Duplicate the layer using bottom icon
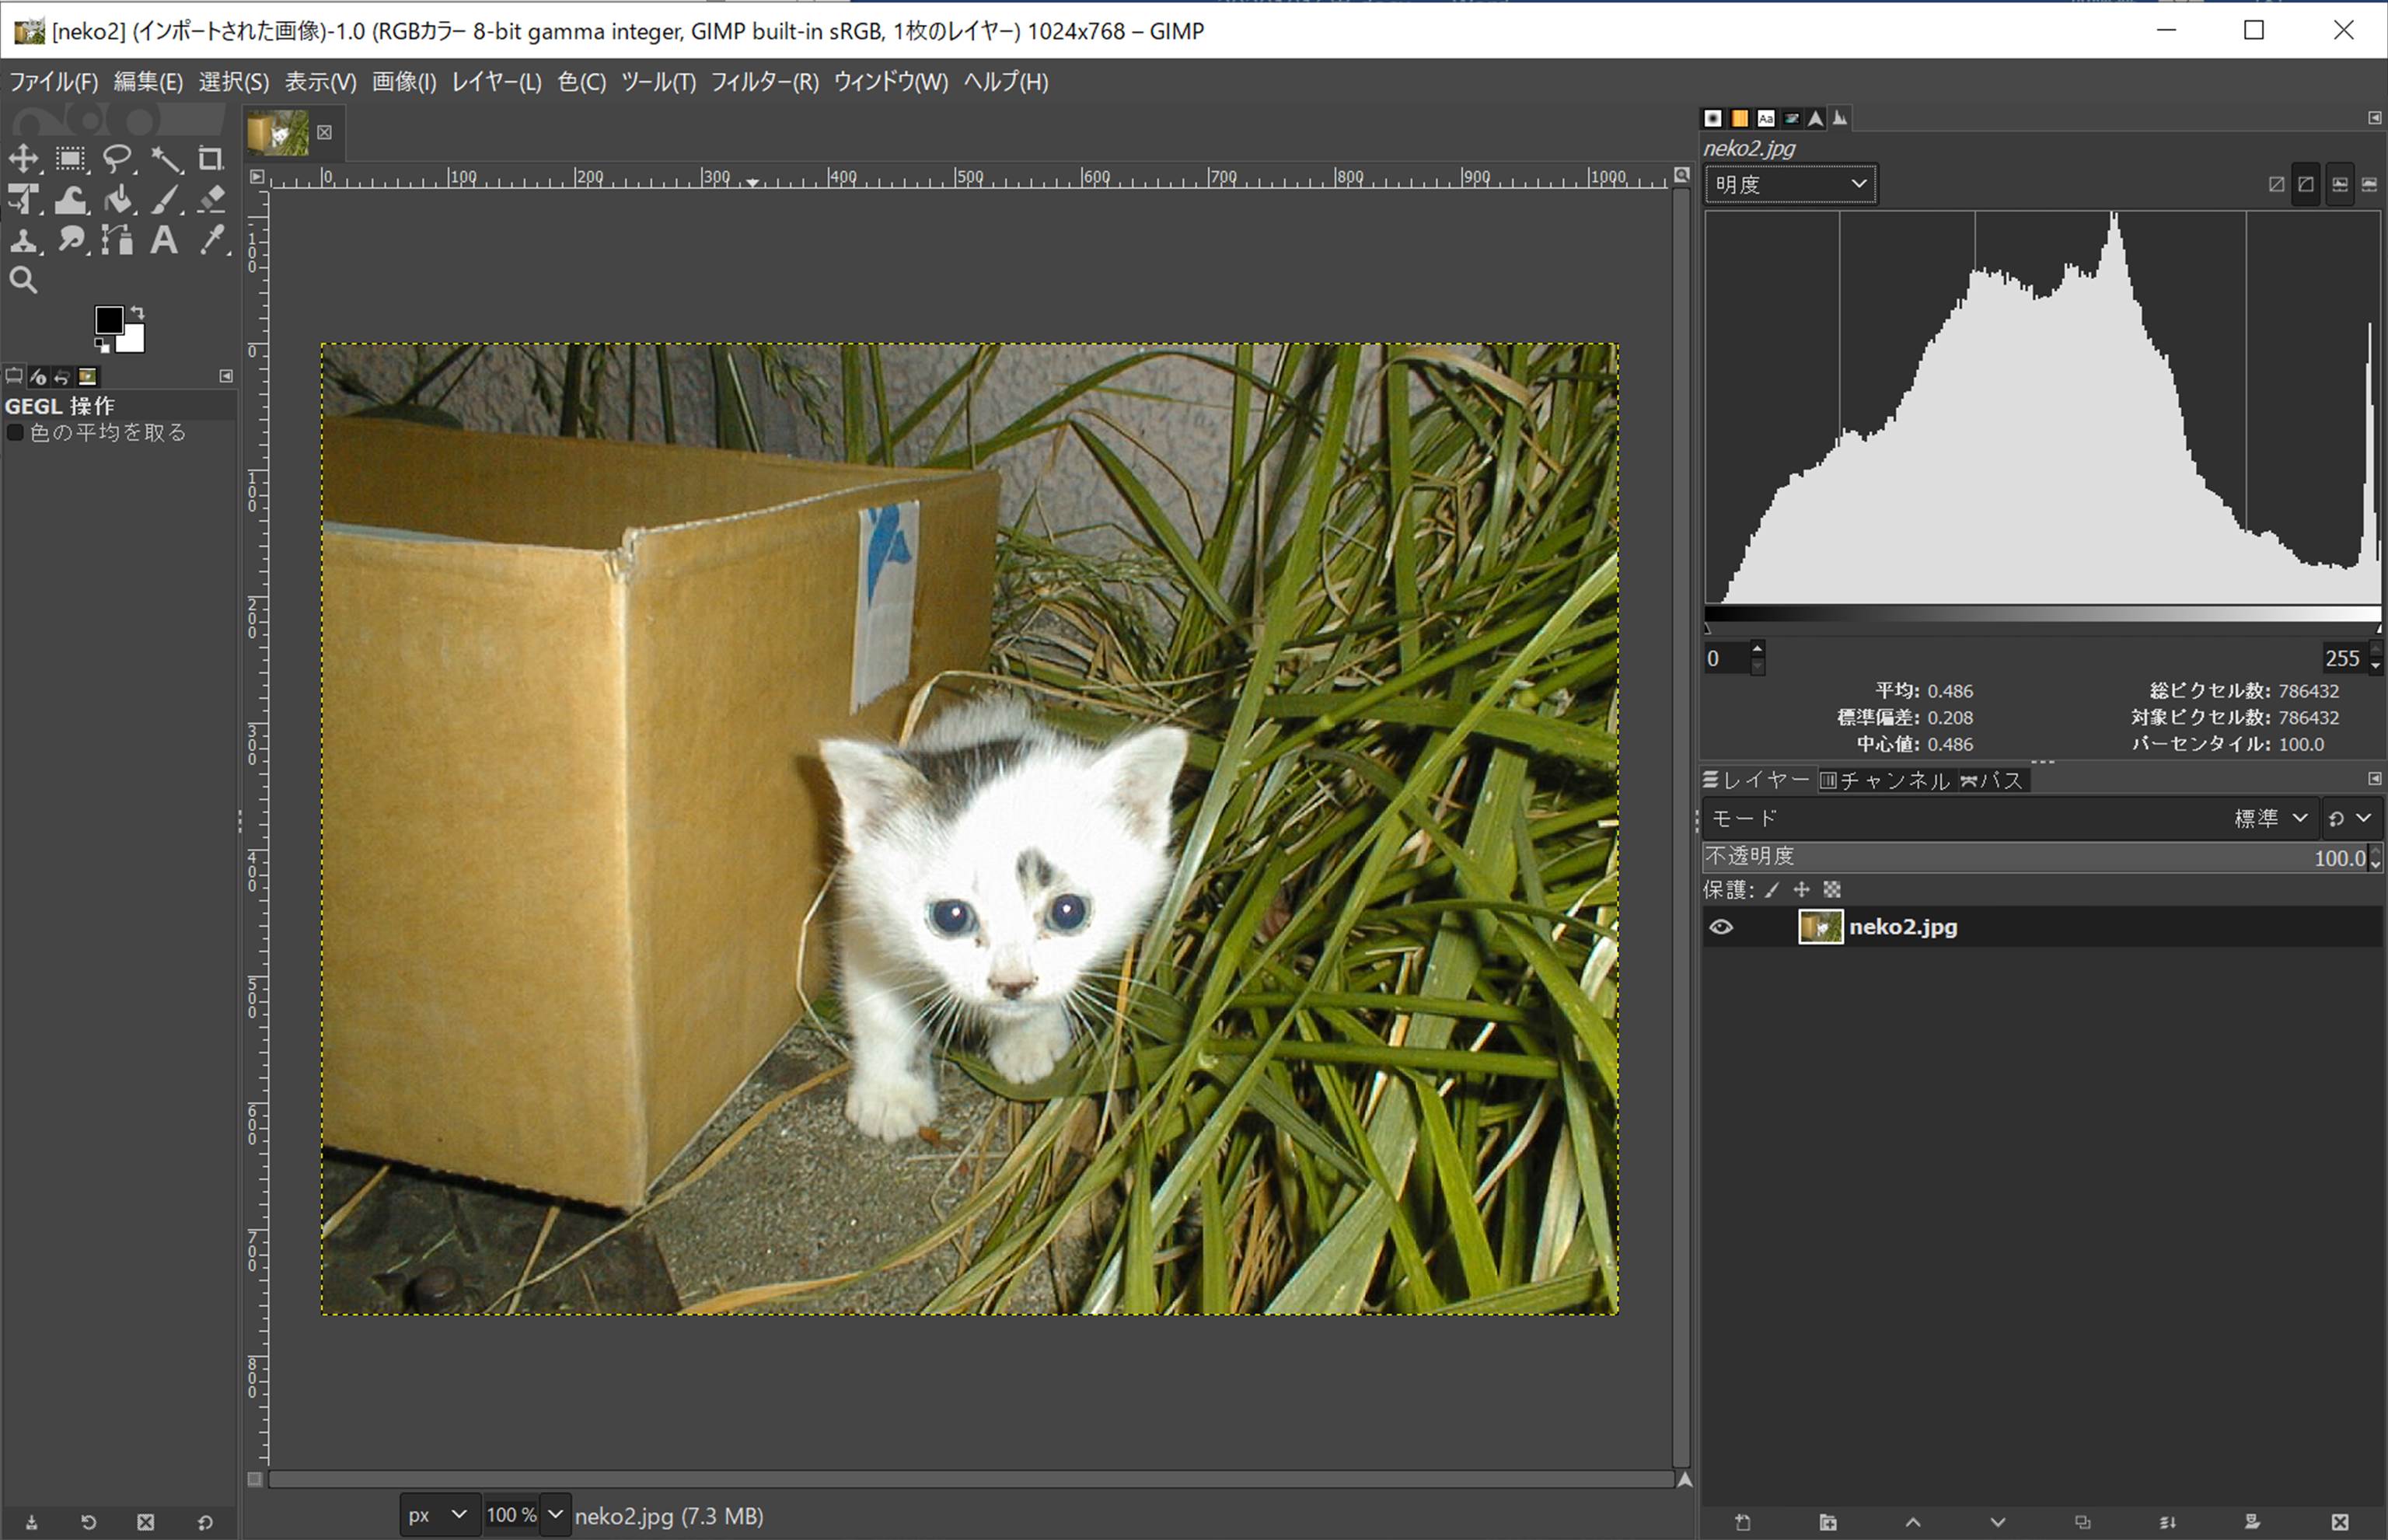2388x1540 pixels. click(2083, 1522)
